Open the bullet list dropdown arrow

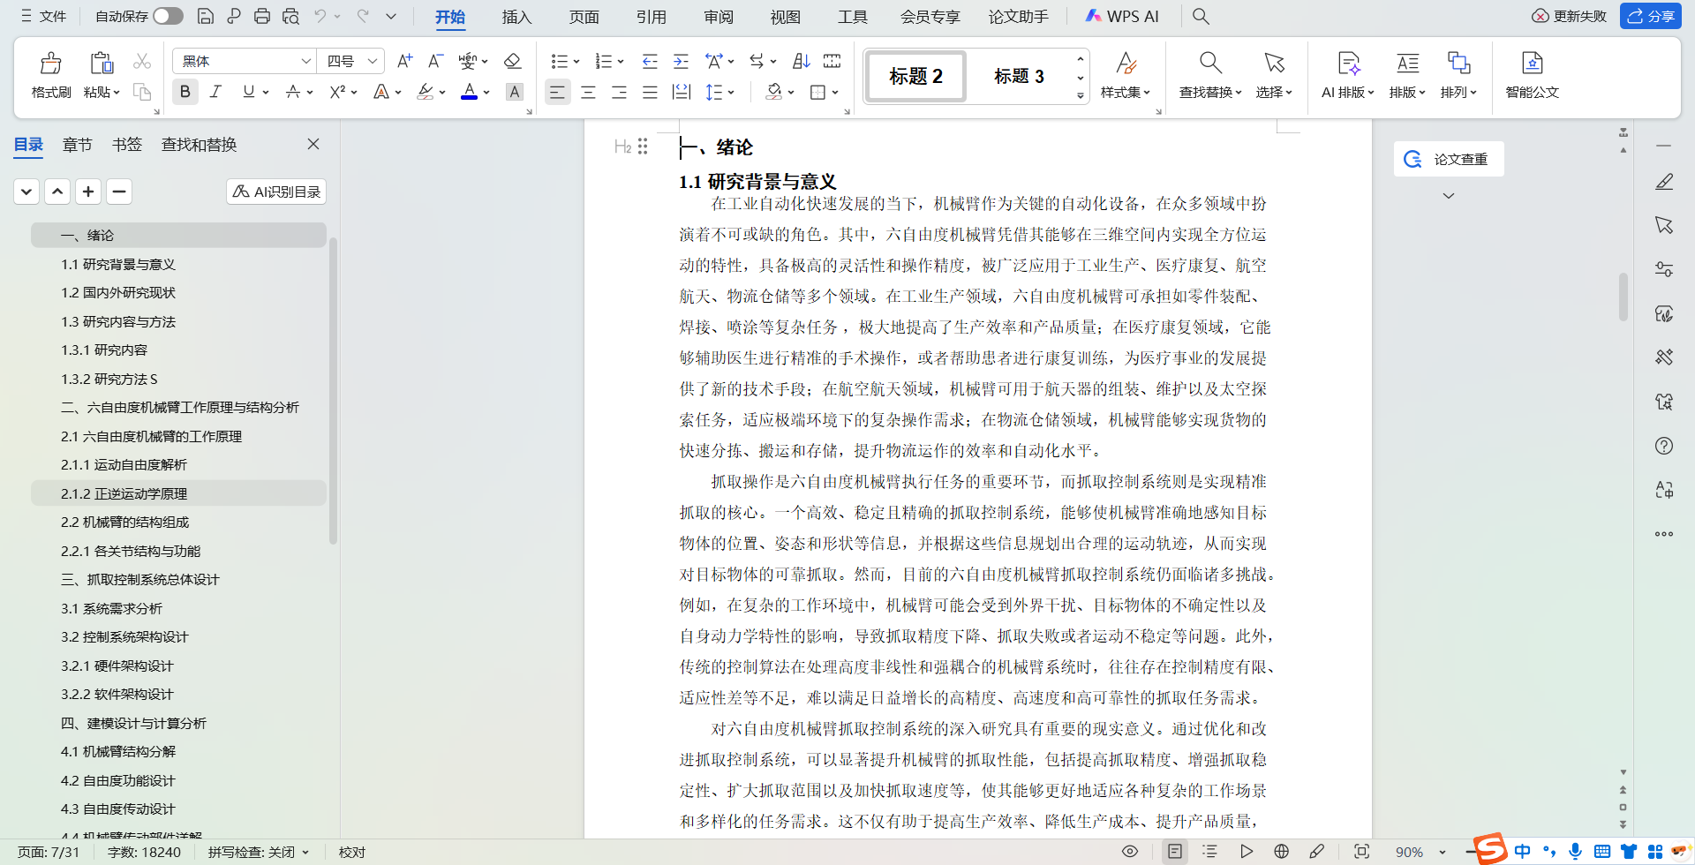click(576, 62)
